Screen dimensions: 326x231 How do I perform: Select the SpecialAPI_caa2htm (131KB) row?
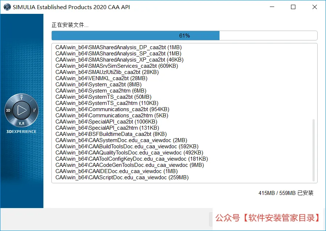[107, 128]
